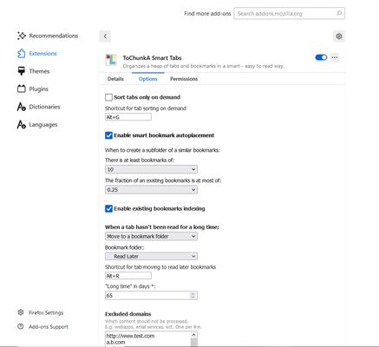Disable the ToChunkA Smart Tabs toggle
The image size is (379, 347).
point(321,57)
